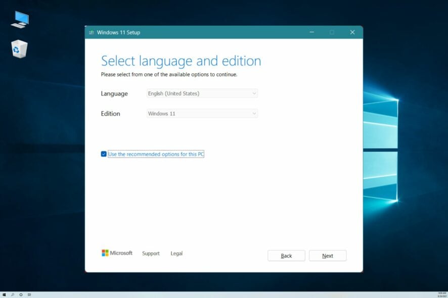
Task: Open Task View icon in taskbar
Action: tap(29, 294)
